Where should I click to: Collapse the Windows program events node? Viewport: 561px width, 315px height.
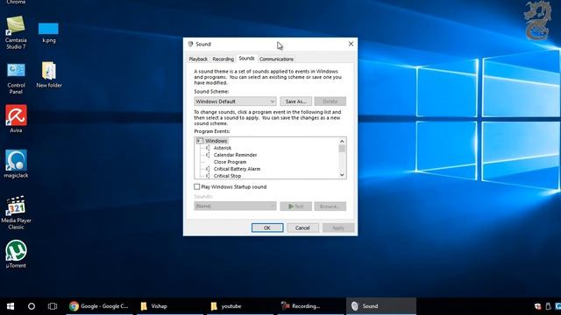point(199,141)
